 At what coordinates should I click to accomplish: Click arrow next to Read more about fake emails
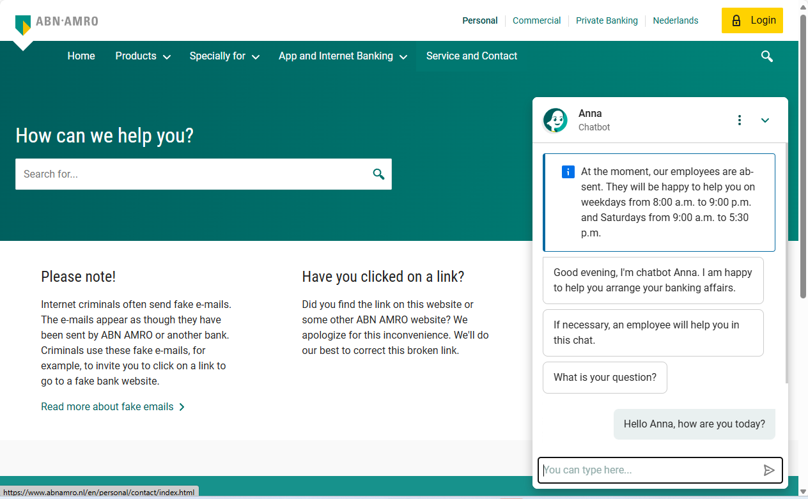click(x=182, y=407)
